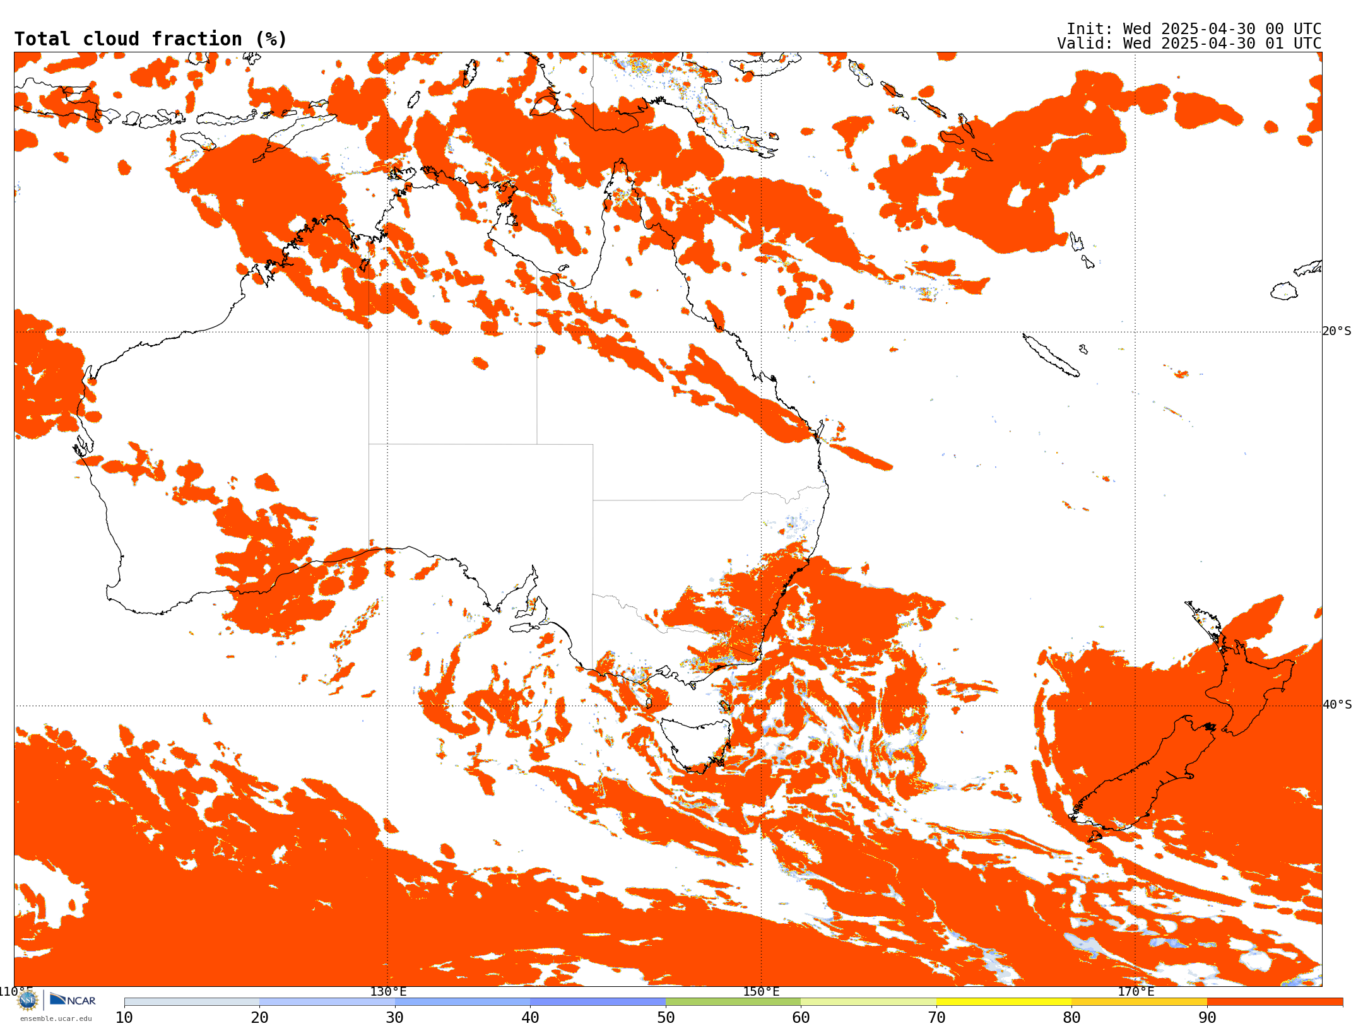Click the colorbar label 90
The height and width of the screenshot is (1026, 1363).
pos(1207,1018)
